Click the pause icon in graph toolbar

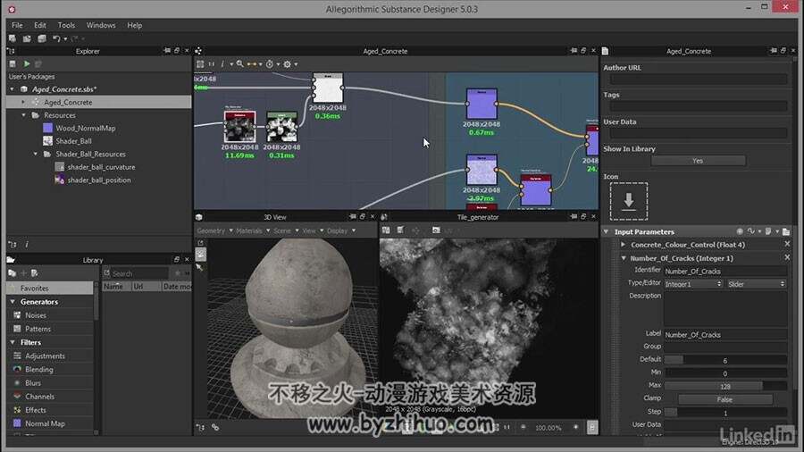[x=212, y=64]
